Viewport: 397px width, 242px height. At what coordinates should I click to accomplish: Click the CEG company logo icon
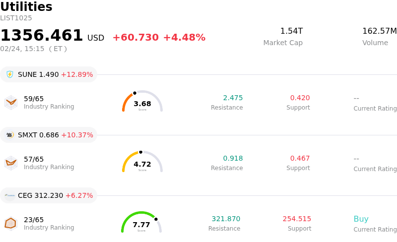[x=10, y=195]
